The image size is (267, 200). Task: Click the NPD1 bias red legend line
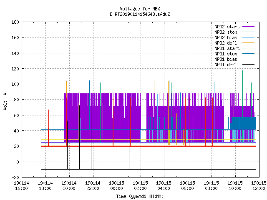[x=248, y=59]
